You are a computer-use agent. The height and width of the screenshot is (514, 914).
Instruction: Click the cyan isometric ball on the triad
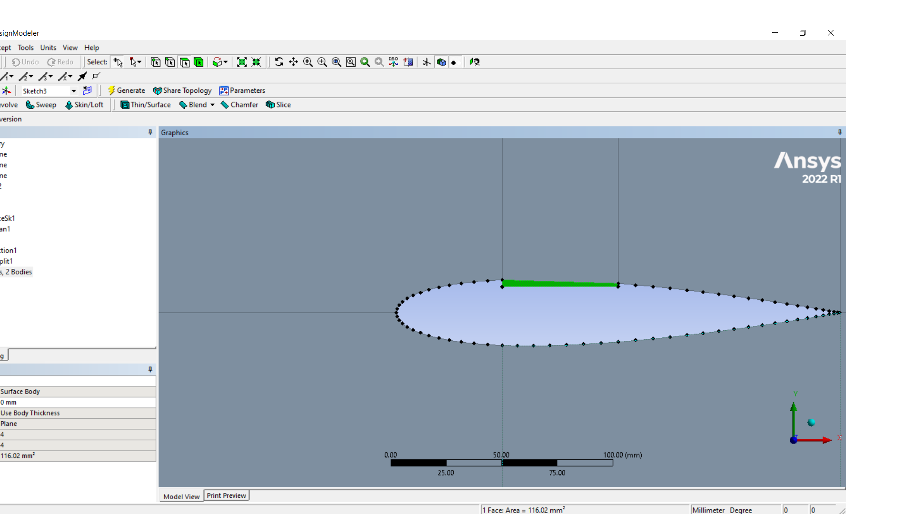coord(811,423)
